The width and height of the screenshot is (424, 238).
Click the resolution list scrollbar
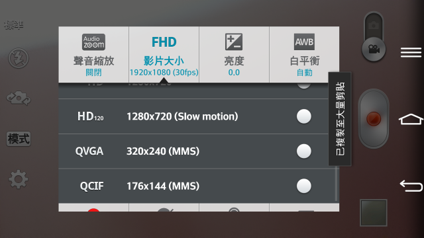337,184
